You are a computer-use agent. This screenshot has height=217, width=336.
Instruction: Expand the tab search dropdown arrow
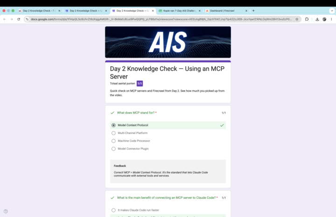[332, 10]
